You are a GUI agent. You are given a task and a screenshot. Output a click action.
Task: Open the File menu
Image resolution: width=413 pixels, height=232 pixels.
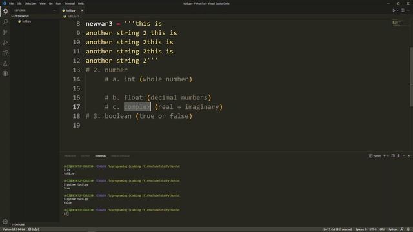(12, 3)
